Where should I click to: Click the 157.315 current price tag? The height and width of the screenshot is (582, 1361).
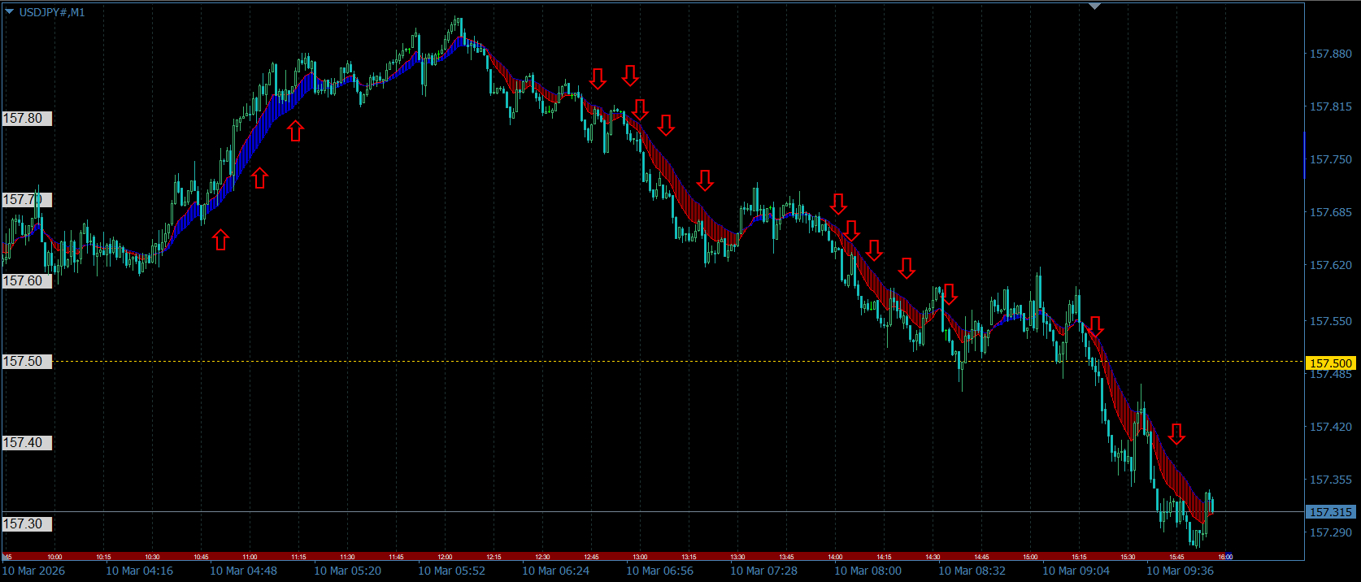1330,512
